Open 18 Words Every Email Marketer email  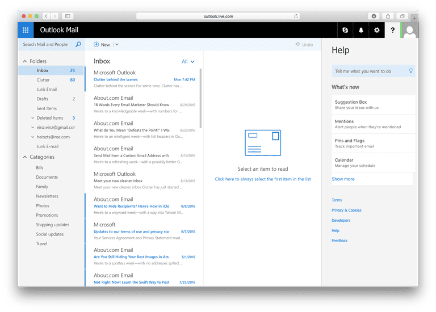[x=144, y=104]
